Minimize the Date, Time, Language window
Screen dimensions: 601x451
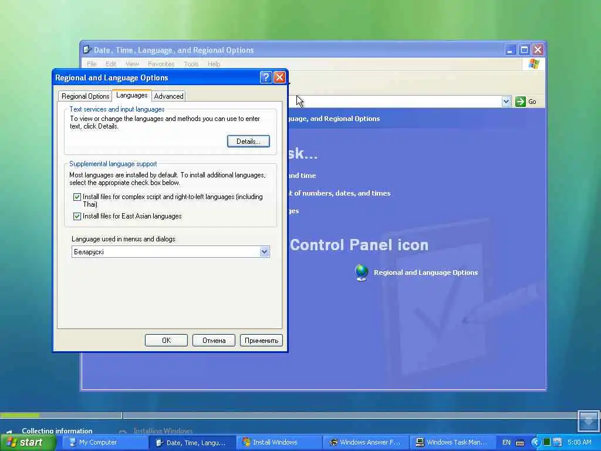[x=510, y=50]
